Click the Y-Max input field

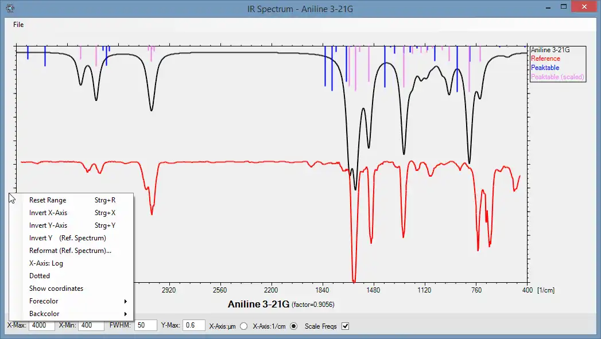(194, 325)
